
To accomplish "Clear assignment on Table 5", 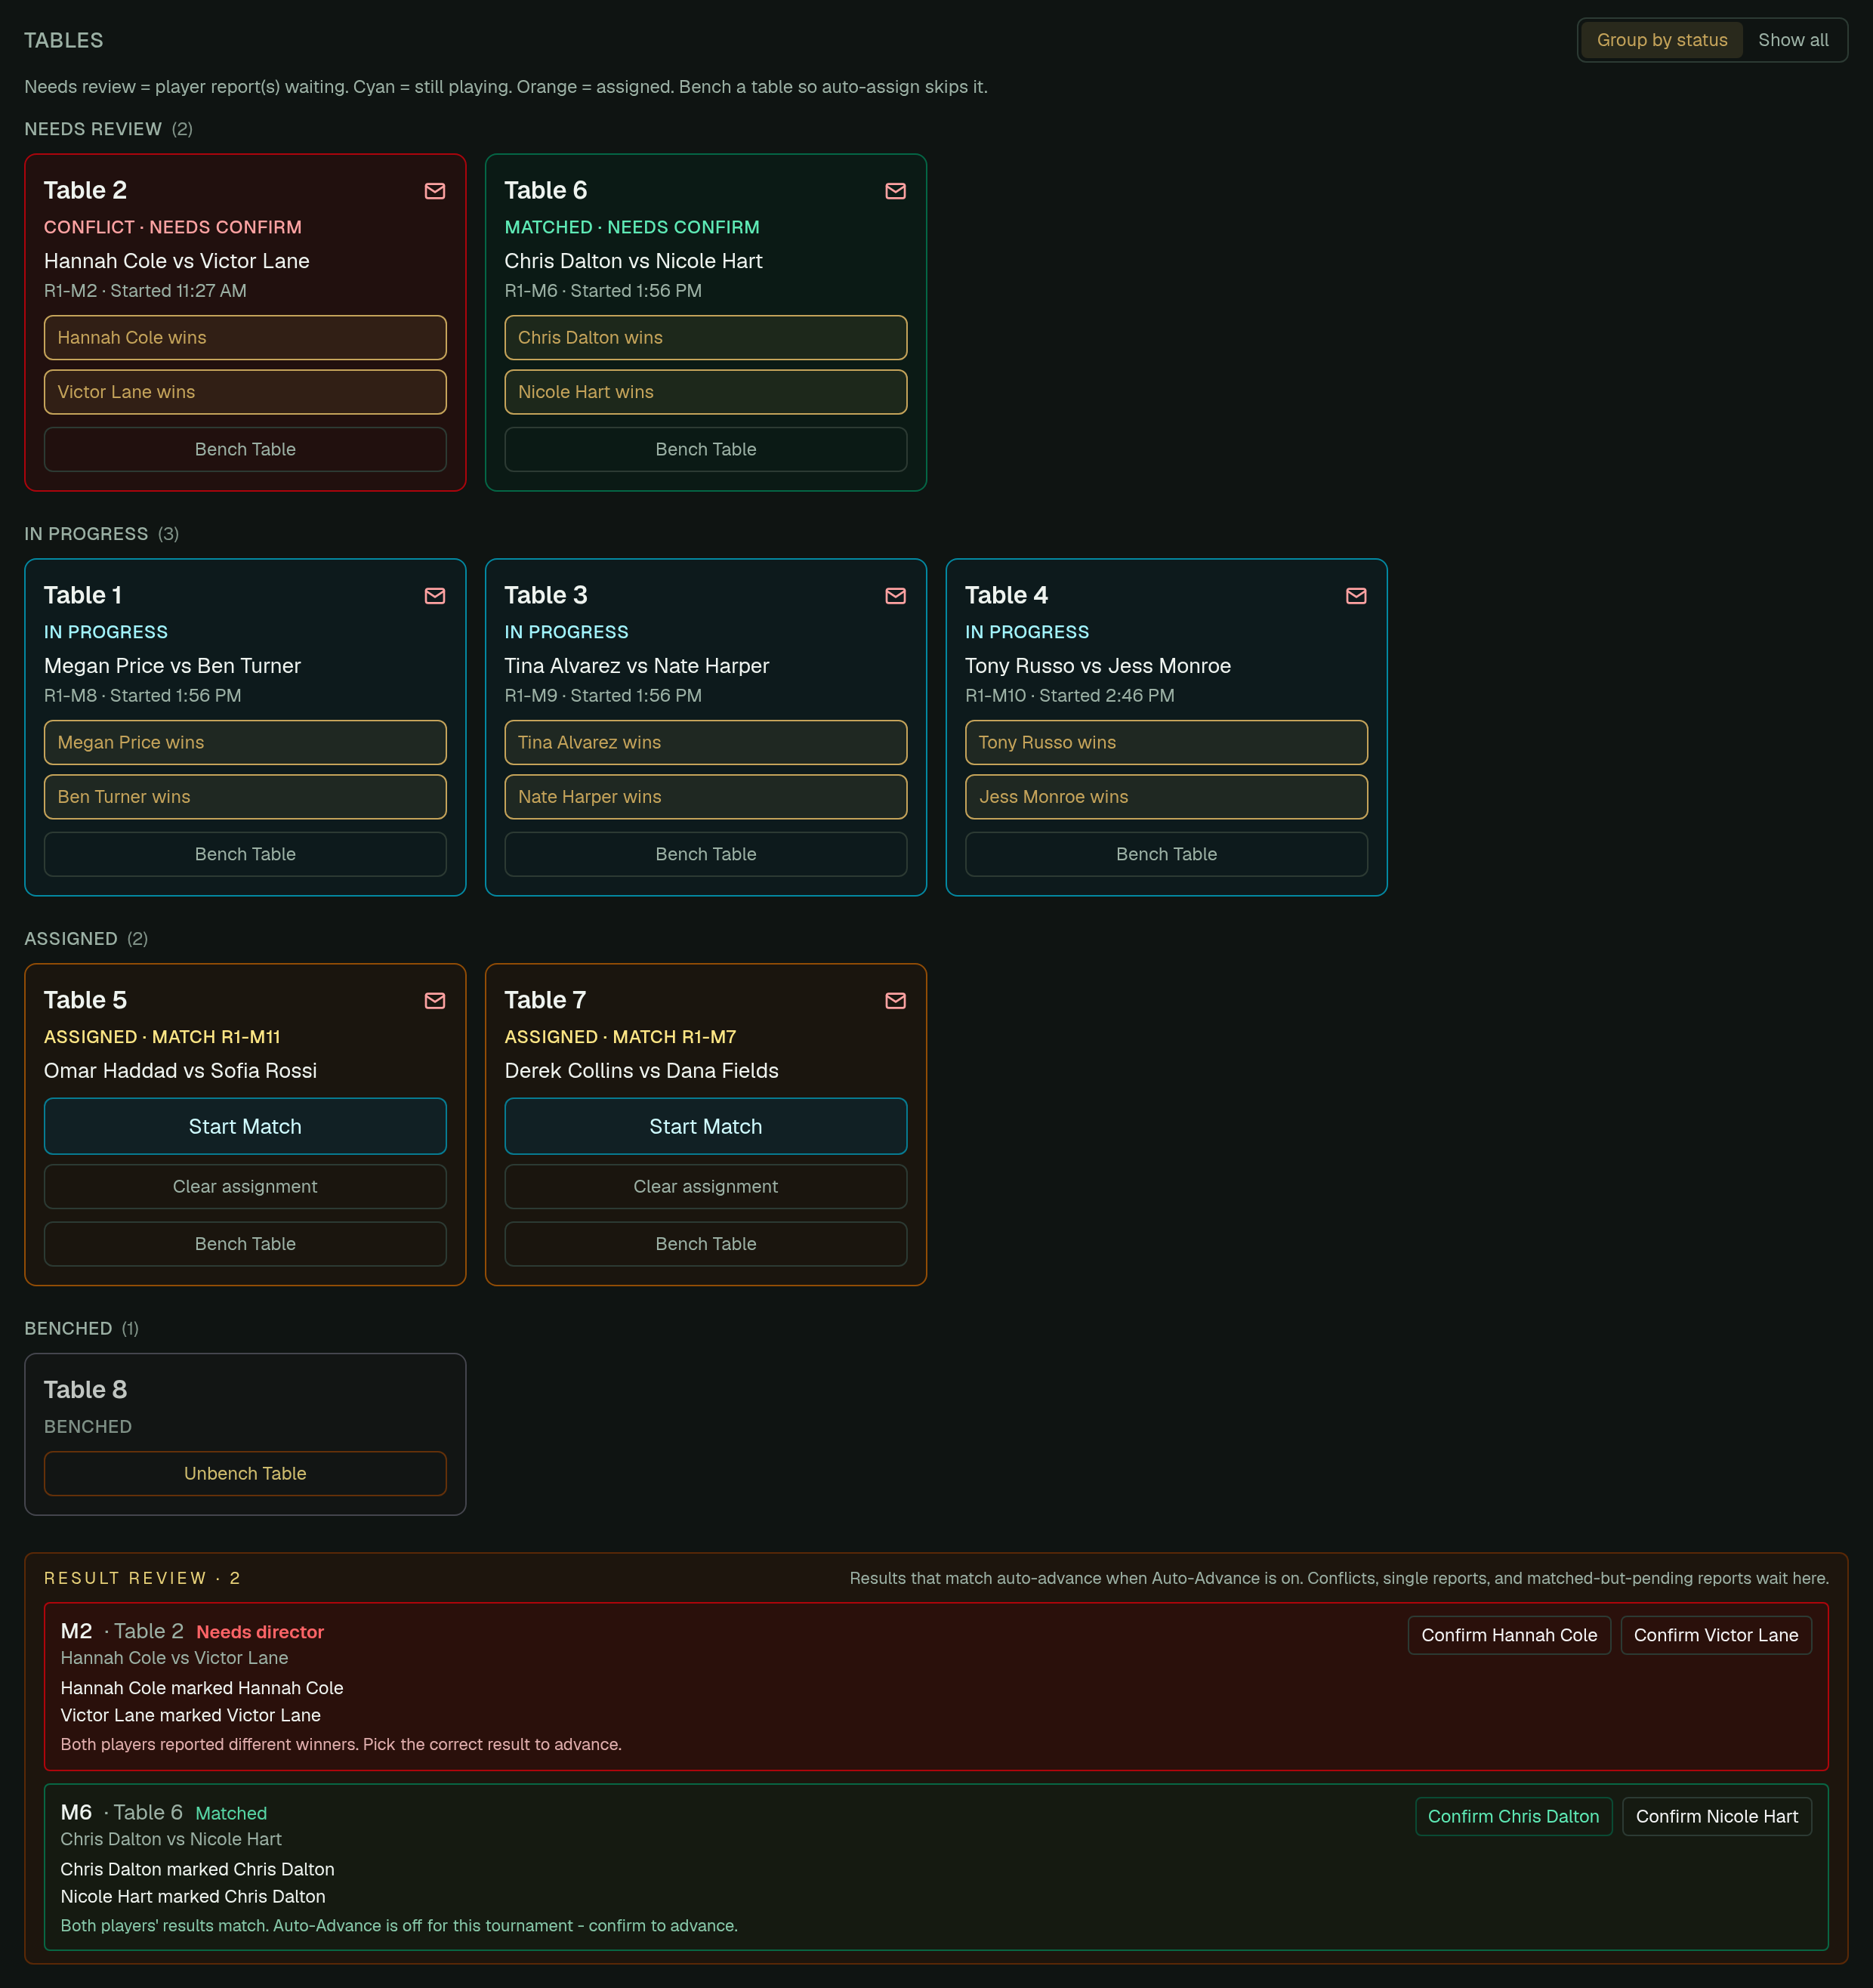I will pos(245,1187).
